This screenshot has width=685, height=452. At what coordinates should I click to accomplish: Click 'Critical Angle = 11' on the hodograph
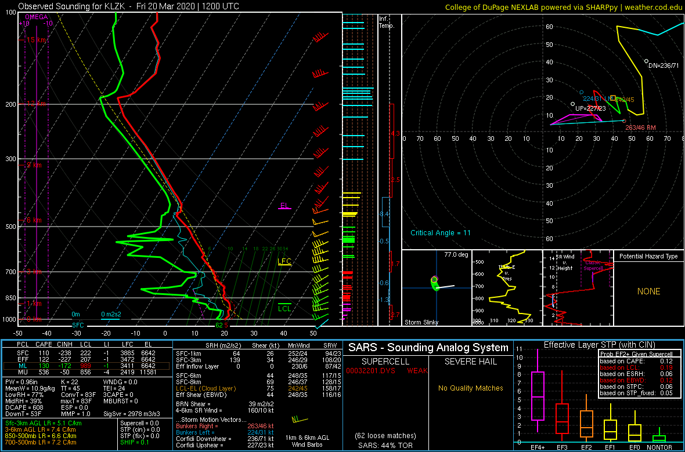click(x=441, y=233)
